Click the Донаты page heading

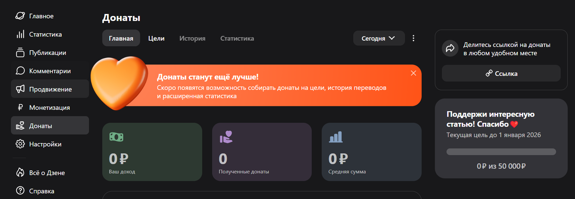click(x=121, y=18)
